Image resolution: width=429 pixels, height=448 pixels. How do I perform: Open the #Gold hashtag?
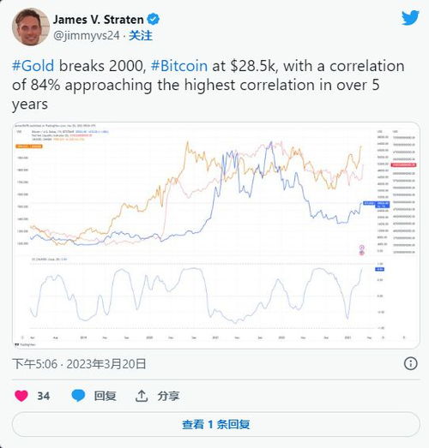click(33, 66)
